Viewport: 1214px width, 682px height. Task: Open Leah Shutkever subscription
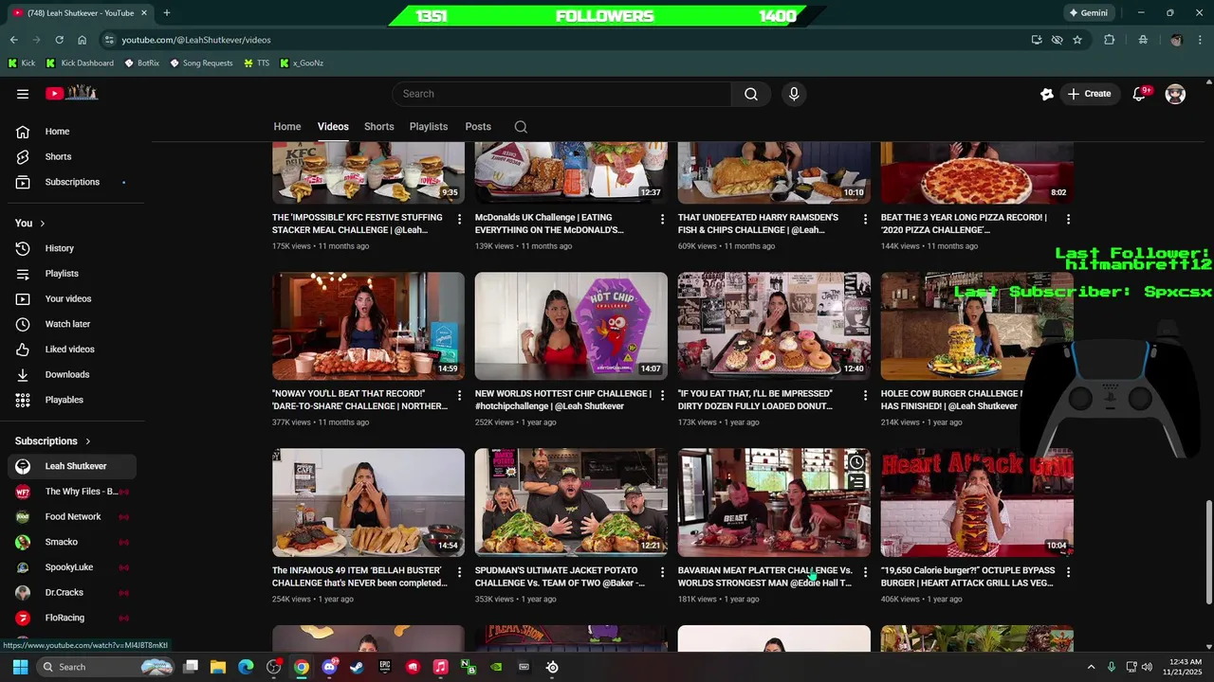72,466
